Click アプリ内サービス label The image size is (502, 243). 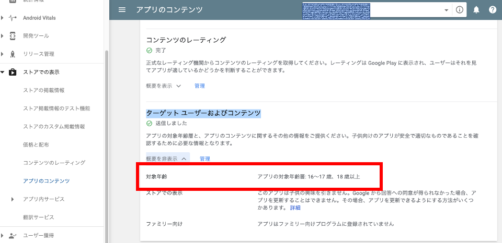44,199
